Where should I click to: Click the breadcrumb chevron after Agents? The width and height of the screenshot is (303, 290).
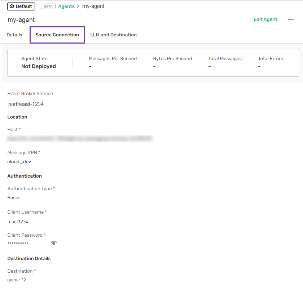click(78, 6)
